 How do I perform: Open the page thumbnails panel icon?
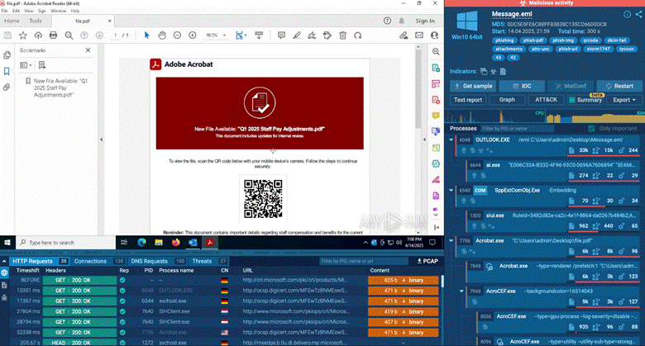click(x=7, y=55)
